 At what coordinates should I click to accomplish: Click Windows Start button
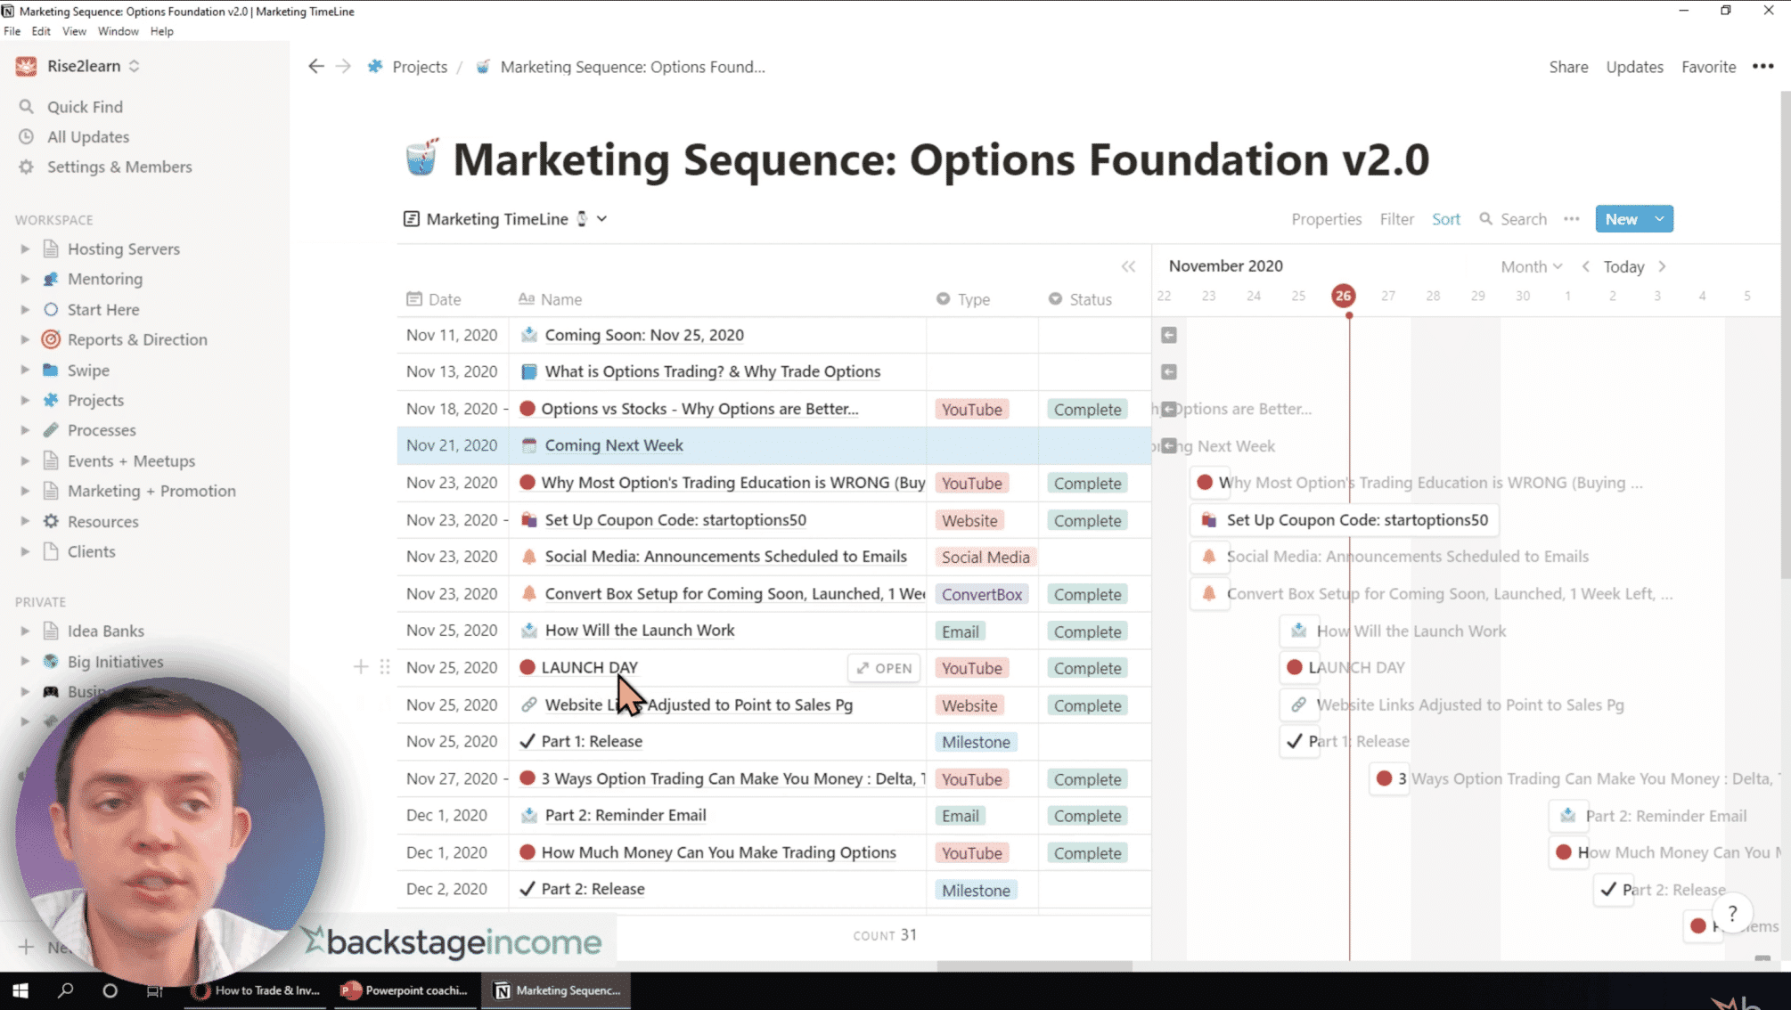(20, 990)
